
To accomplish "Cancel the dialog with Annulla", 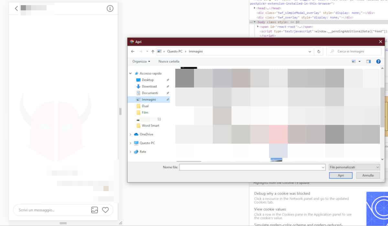I will pyautogui.click(x=368, y=175).
